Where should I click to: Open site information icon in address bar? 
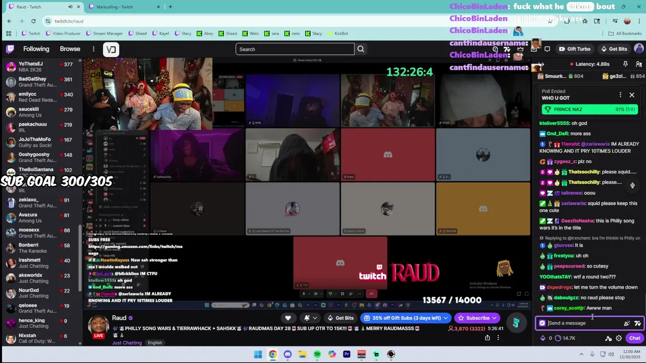click(x=48, y=21)
